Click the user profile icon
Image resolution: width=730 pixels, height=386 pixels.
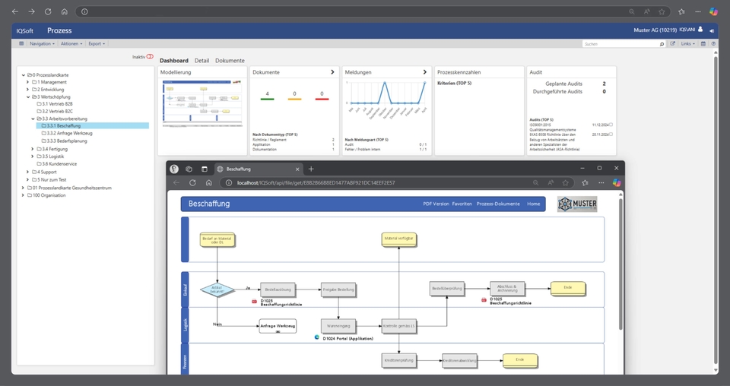700,30
